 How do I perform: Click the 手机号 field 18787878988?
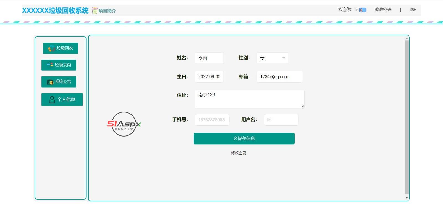tap(212, 120)
